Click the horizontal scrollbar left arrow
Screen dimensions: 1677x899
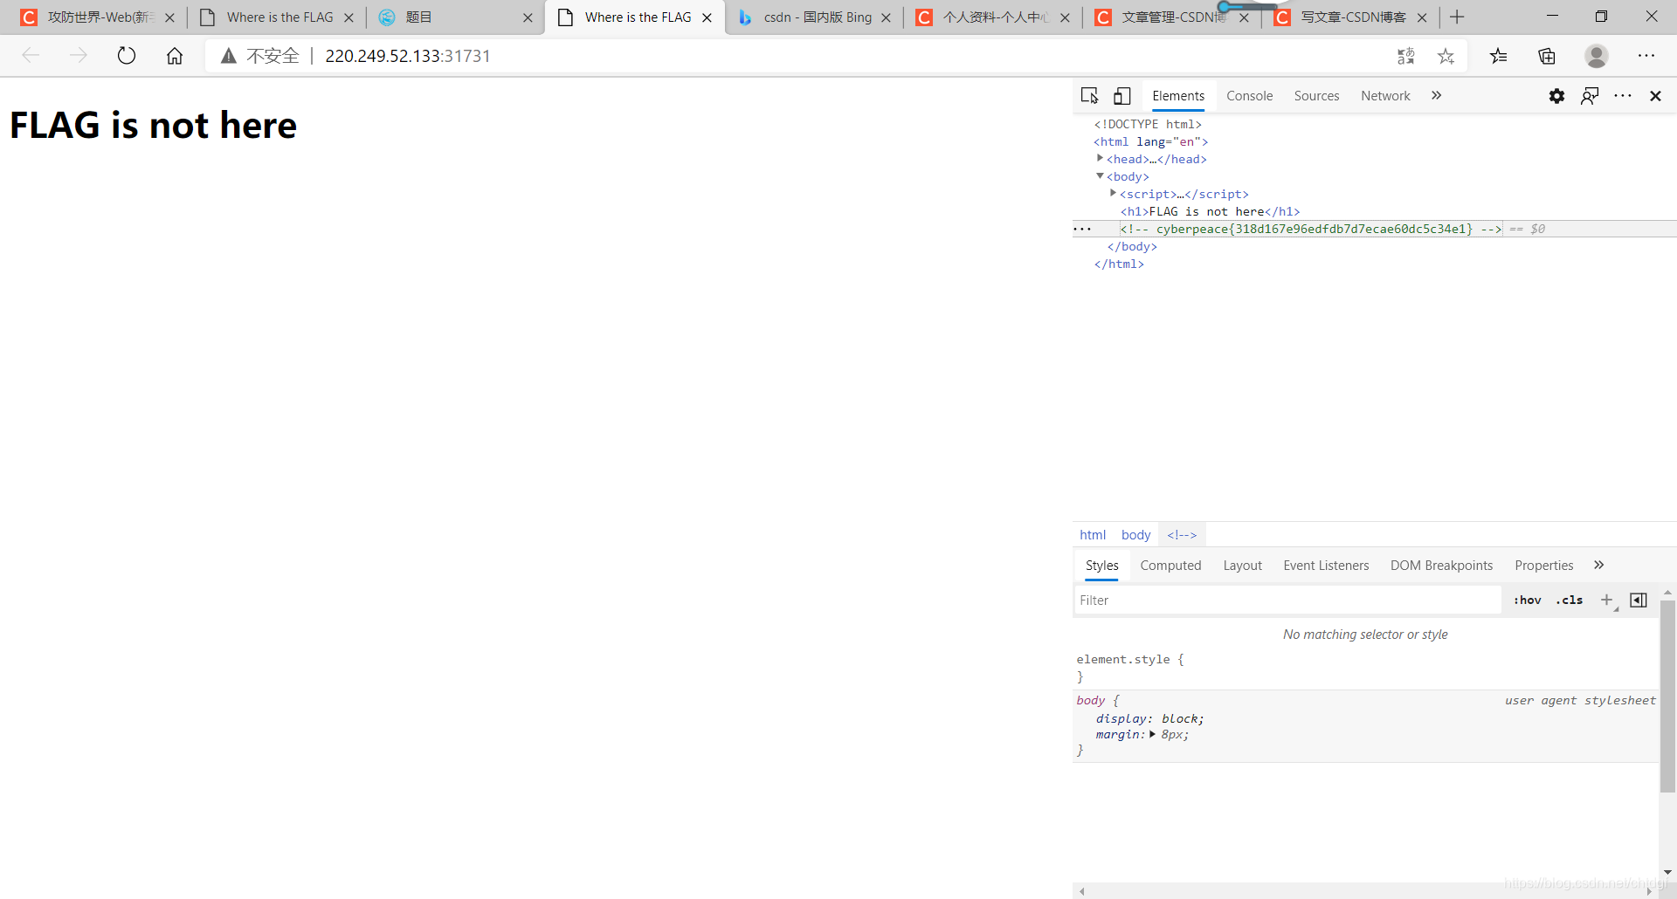1081,891
